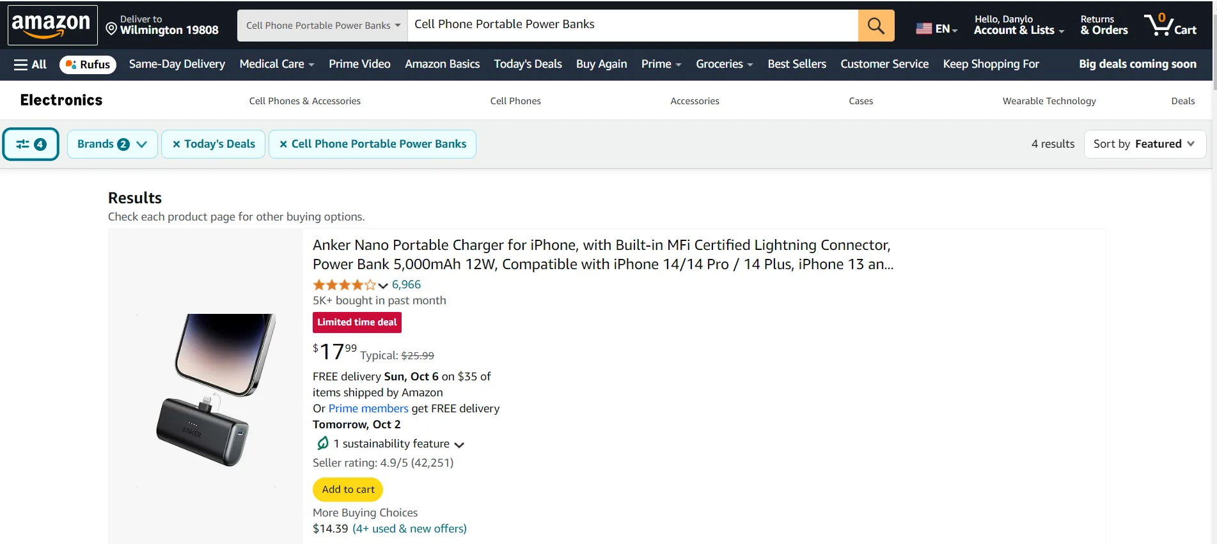1217x544 pixels.
Task: Open the All hamburger menu
Action: pos(29,64)
